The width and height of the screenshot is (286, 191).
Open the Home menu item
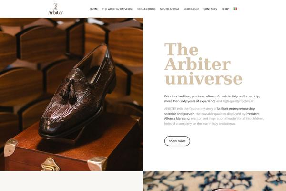93,9
